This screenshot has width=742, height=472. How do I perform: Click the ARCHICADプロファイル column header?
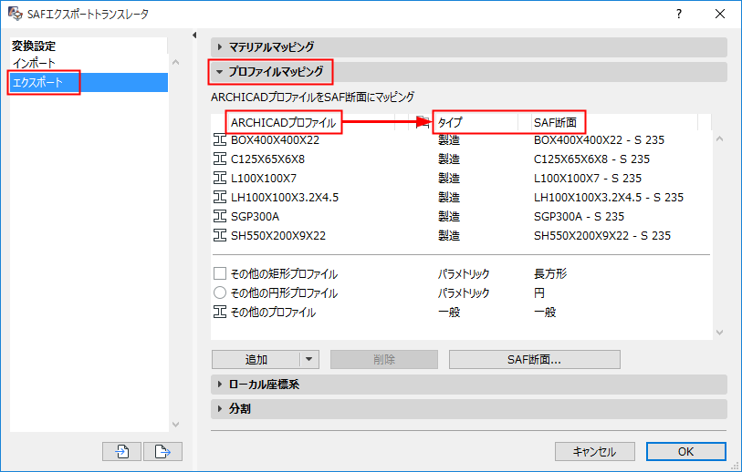284,123
